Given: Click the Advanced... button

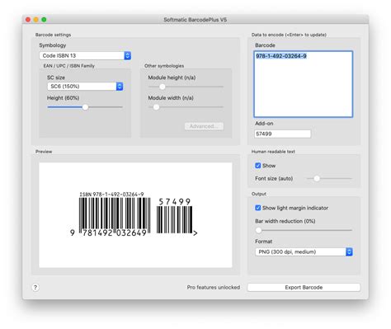Looking at the screenshot, I should click(204, 126).
